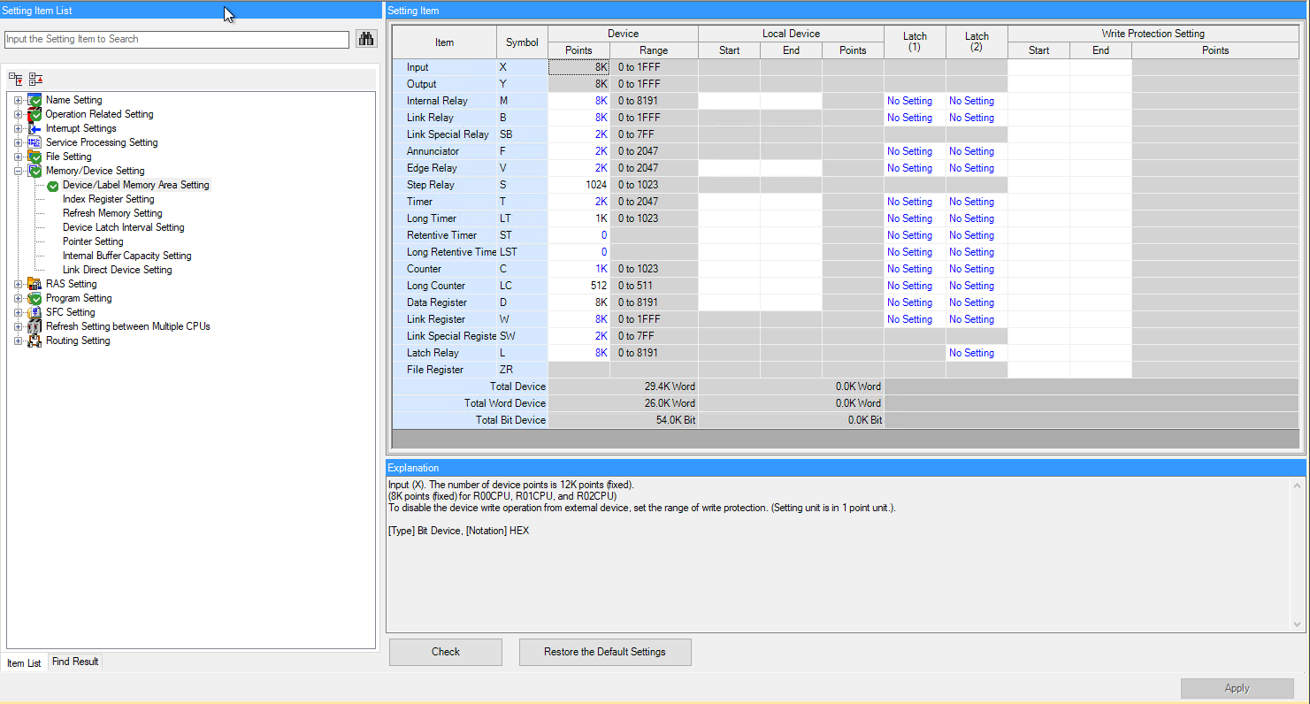Click Internal Relay points value 8K
Image resolution: width=1310 pixels, height=704 pixels.
click(579, 101)
